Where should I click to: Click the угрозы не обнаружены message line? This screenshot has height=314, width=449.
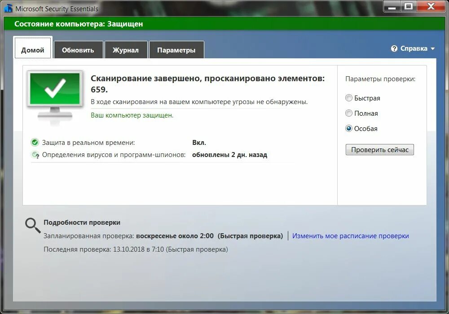[x=199, y=102]
